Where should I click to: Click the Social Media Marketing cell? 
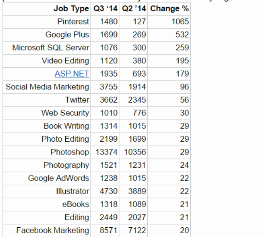[x=47, y=87]
